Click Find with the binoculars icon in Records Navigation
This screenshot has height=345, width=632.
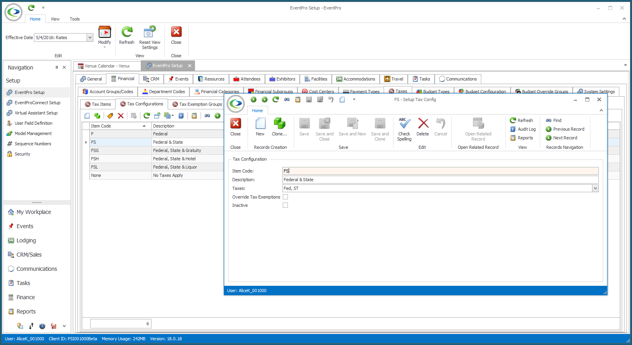point(553,120)
